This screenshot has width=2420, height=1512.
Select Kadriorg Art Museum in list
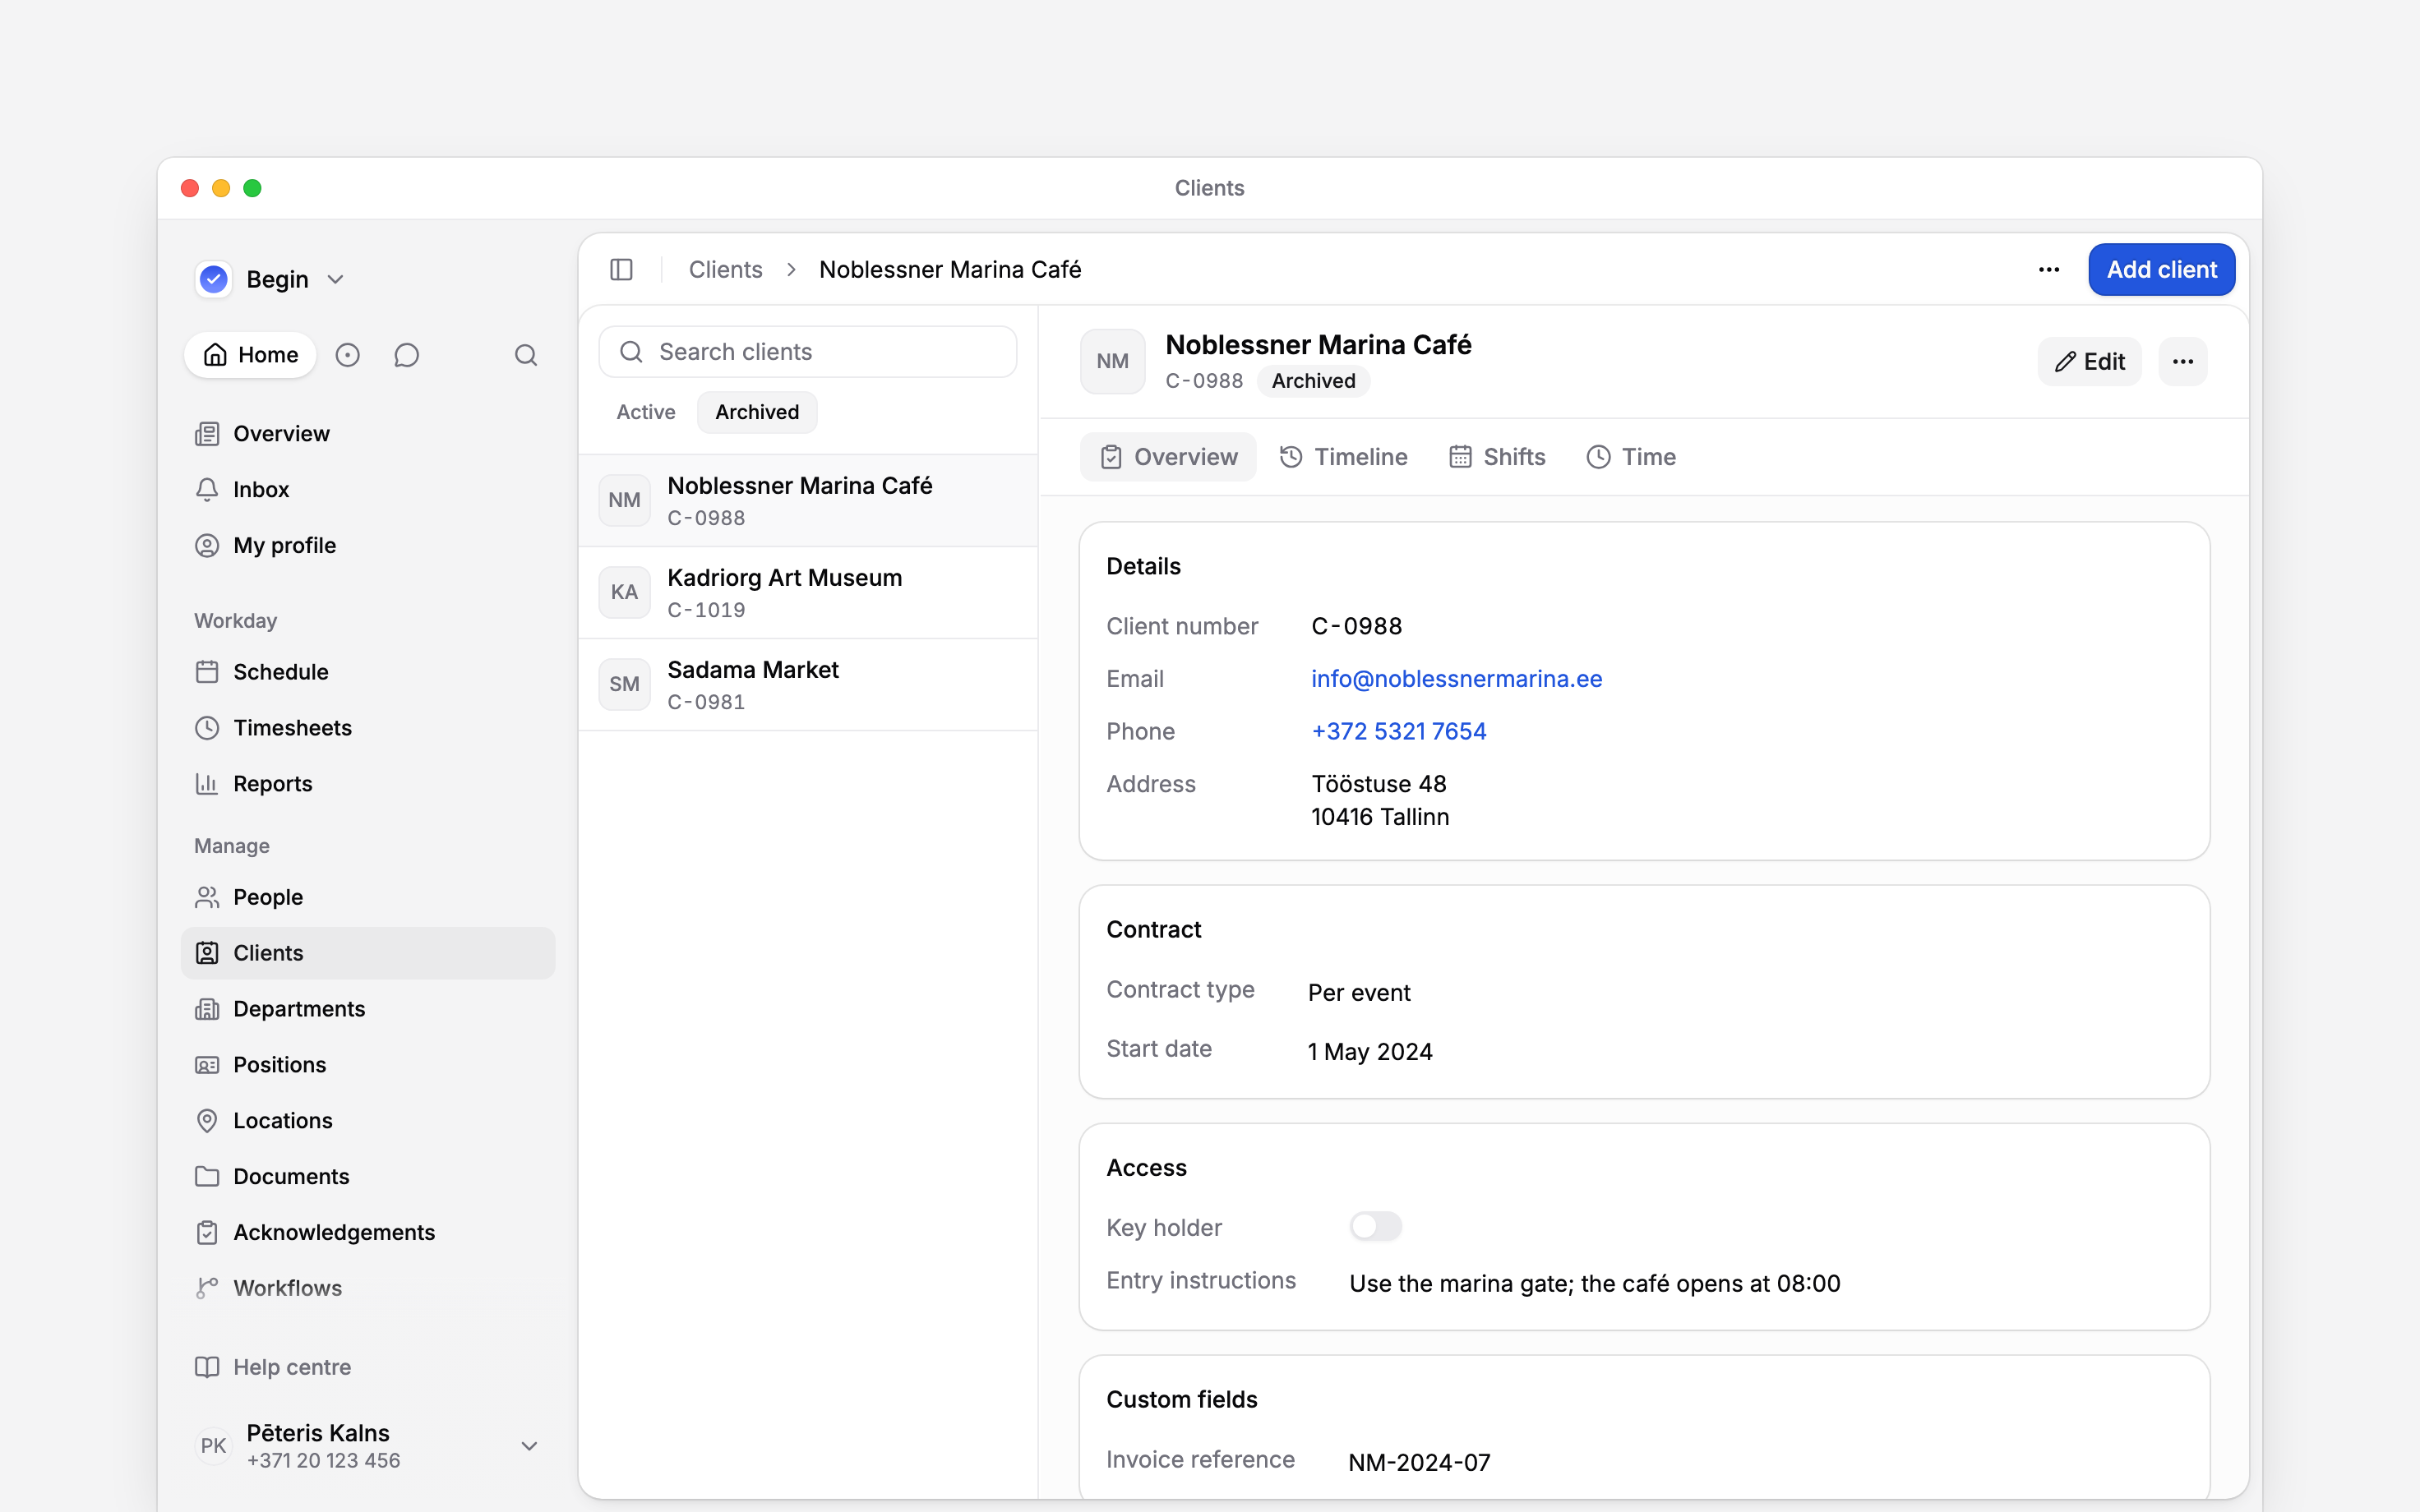(808, 593)
